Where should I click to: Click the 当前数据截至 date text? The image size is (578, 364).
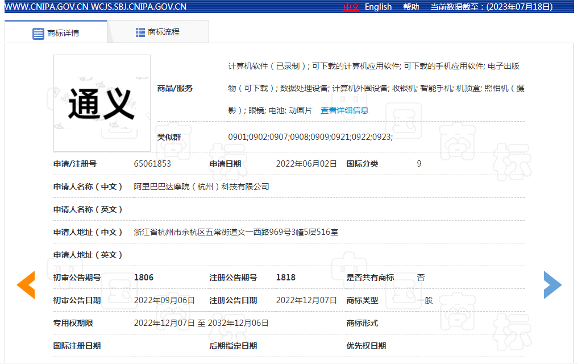(x=491, y=7)
